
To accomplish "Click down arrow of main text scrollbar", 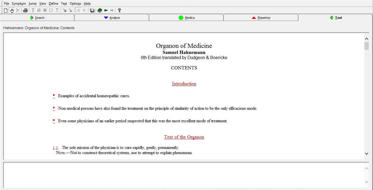I will tap(366, 154).
